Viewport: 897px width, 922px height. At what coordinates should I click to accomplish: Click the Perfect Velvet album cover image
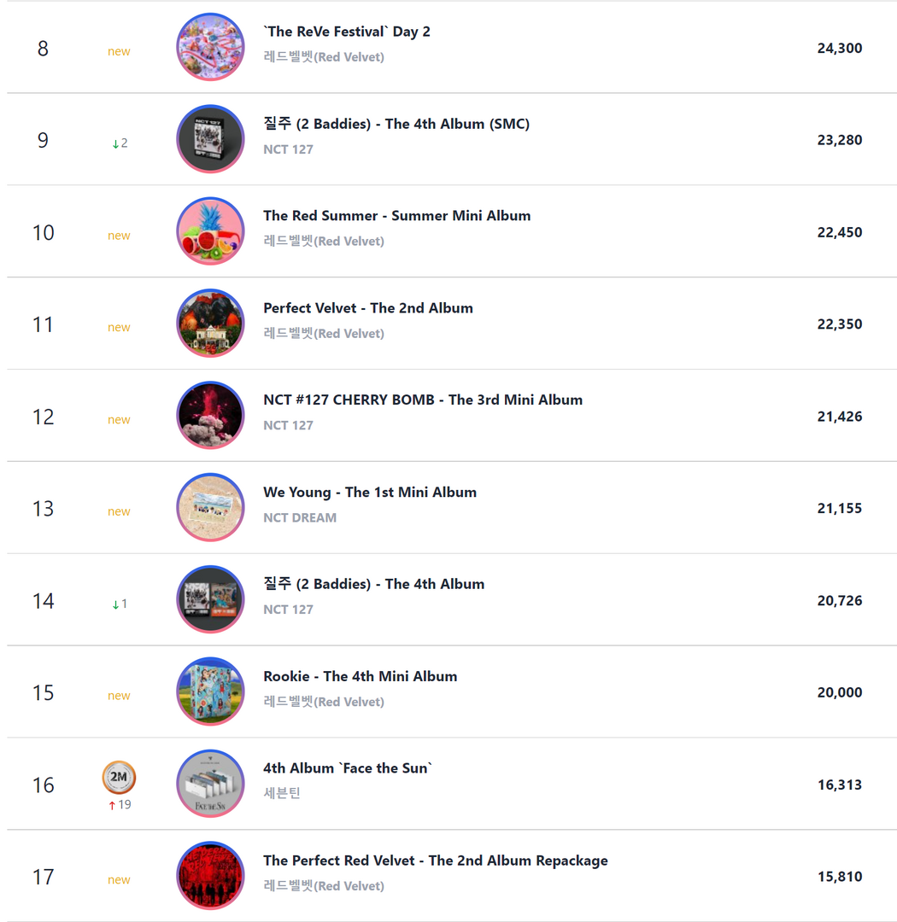point(210,323)
